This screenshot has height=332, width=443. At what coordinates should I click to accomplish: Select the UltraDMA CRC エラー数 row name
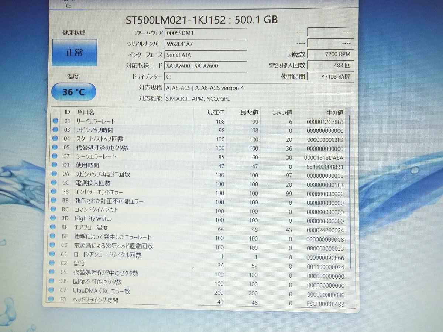point(101,291)
